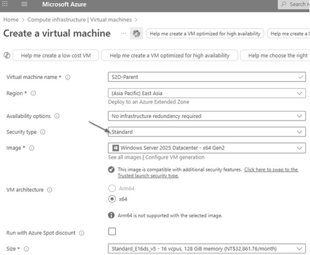
Task: Open the See all images link
Action: 124,157
